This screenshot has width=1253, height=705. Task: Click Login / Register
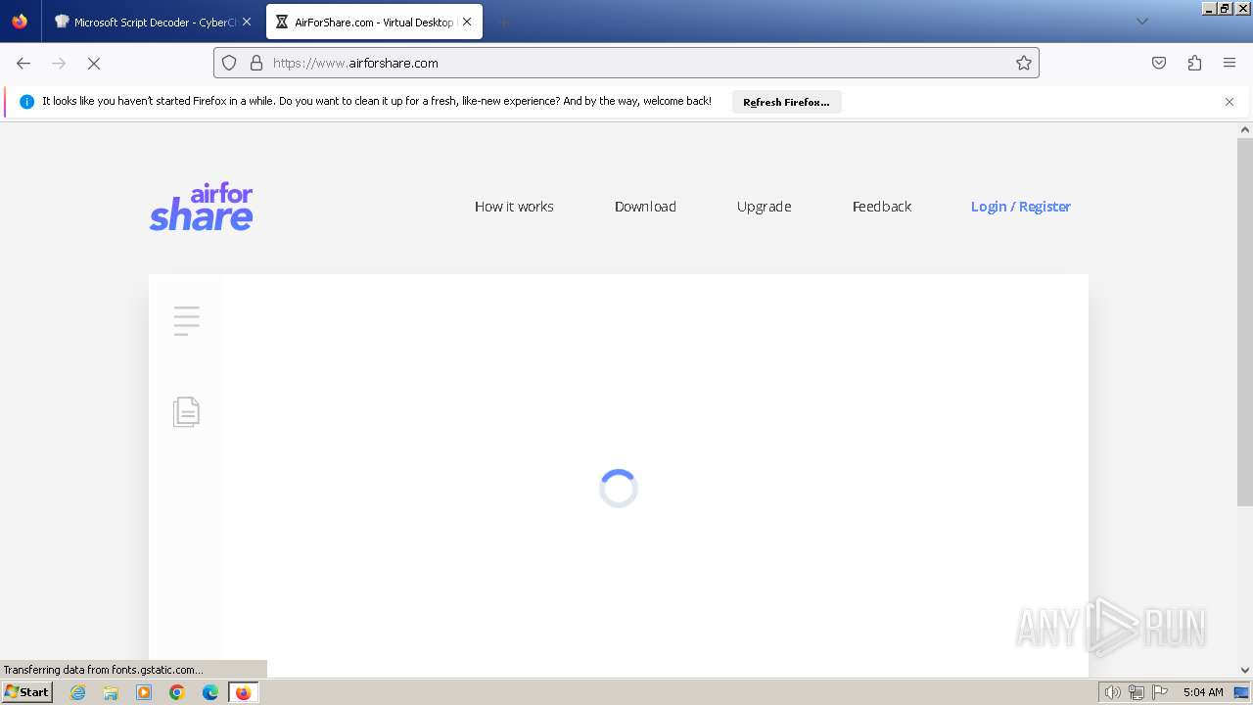pyautogui.click(x=1021, y=207)
